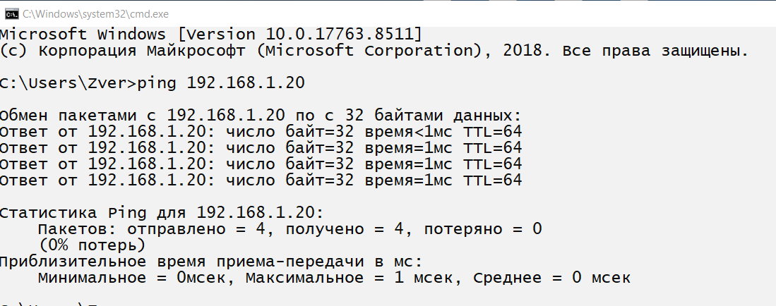Click the typed ping command word
Image resolution: width=776 pixels, height=306 pixels.
158,83
